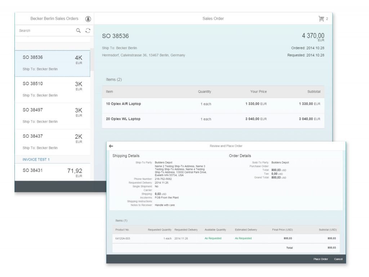Click the Search input field

click(40, 31)
